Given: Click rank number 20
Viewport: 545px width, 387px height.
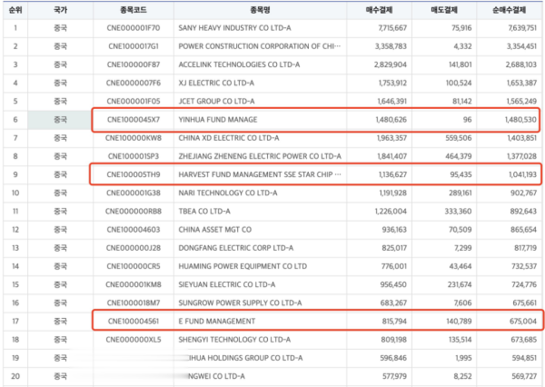Looking at the screenshot, I should 15,376.
